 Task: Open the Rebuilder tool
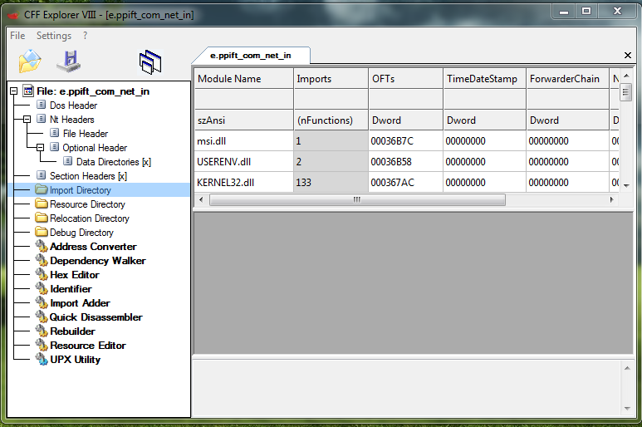click(72, 331)
